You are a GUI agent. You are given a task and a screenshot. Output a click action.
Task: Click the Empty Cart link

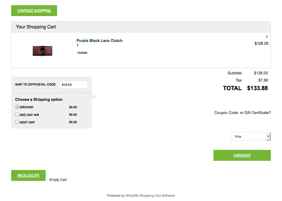tap(58, 180)
